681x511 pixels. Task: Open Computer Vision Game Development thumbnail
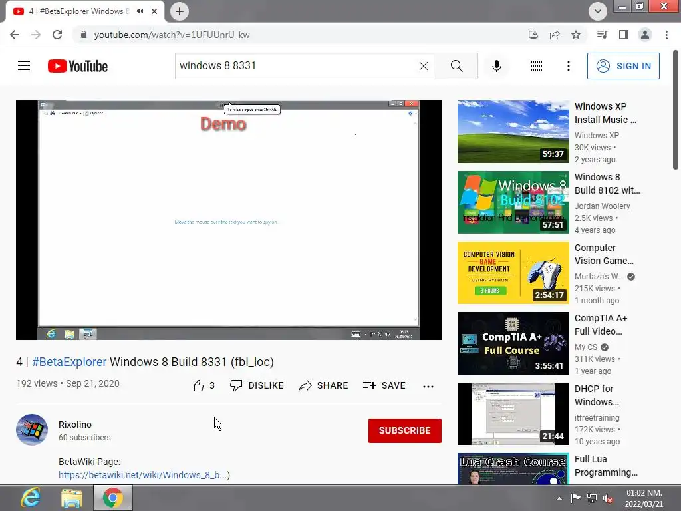click(513, 272)
